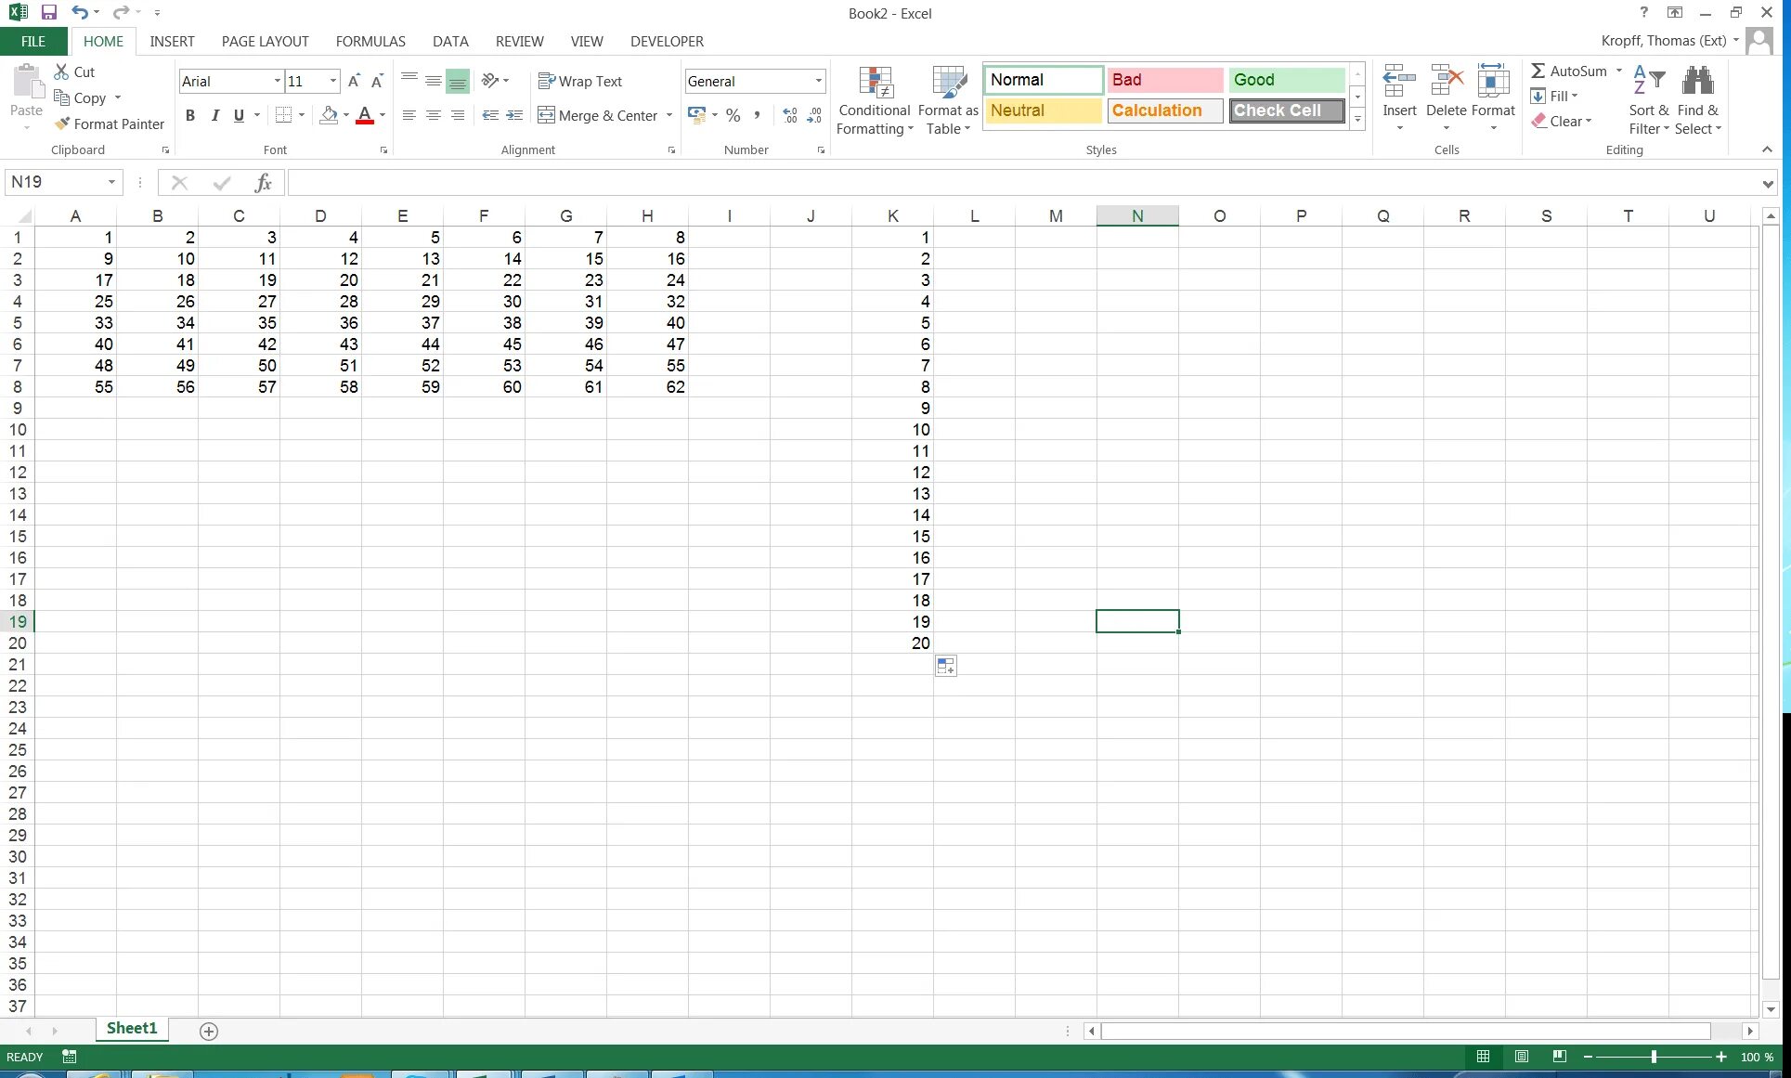Switch to Page Layout view in status bar
1791x1078 pixels.
(1522, 1057)
